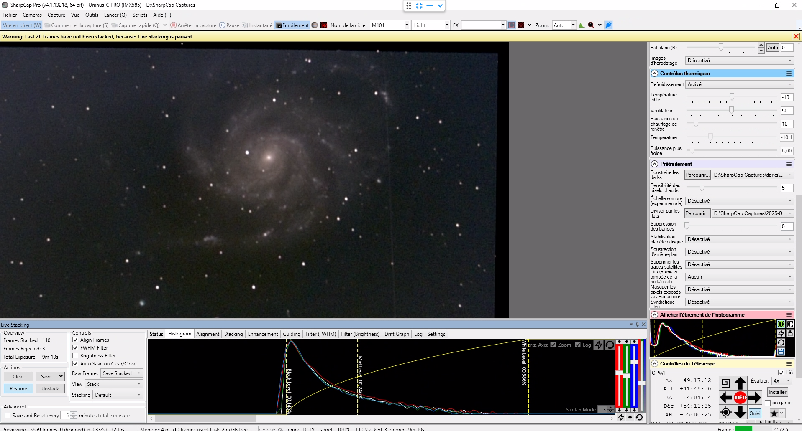Enable Save and Reset every checkbox
Viewport: 802px width, 431px height.
click(8, 416)
